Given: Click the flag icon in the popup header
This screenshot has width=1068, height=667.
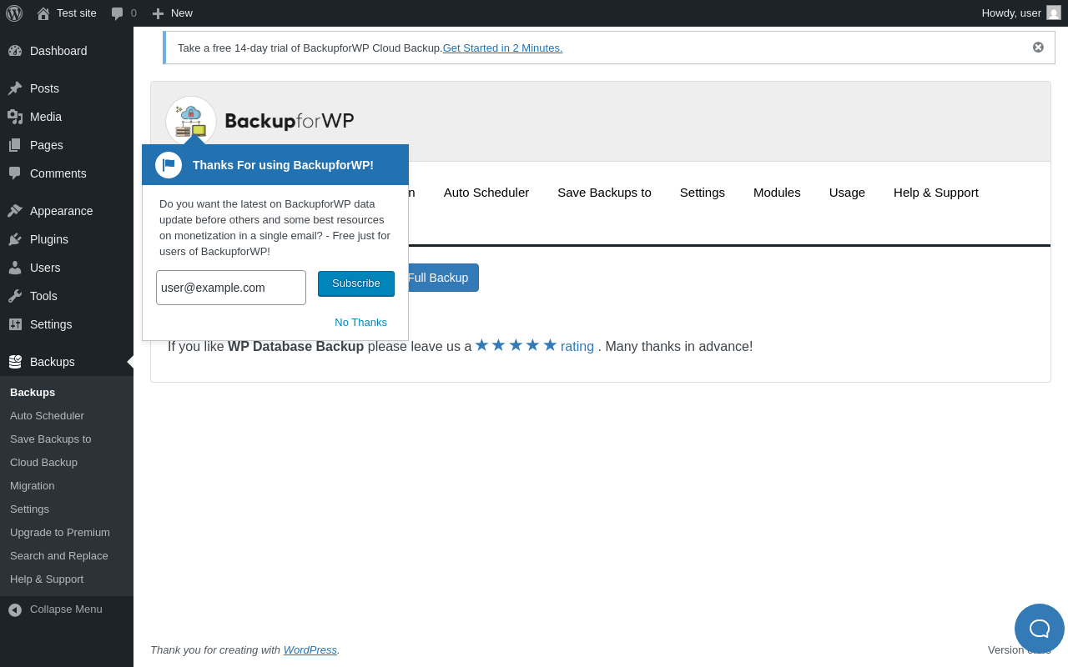Looking at the screenshot, I should [169, 165].
